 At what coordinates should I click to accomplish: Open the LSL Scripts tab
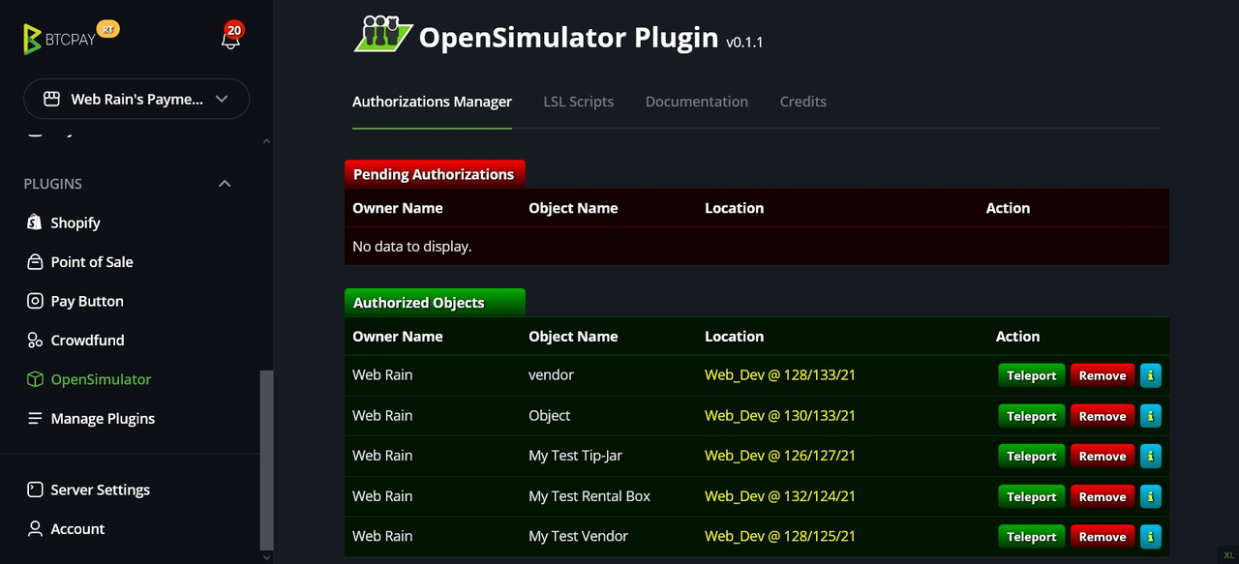point(579,102)
